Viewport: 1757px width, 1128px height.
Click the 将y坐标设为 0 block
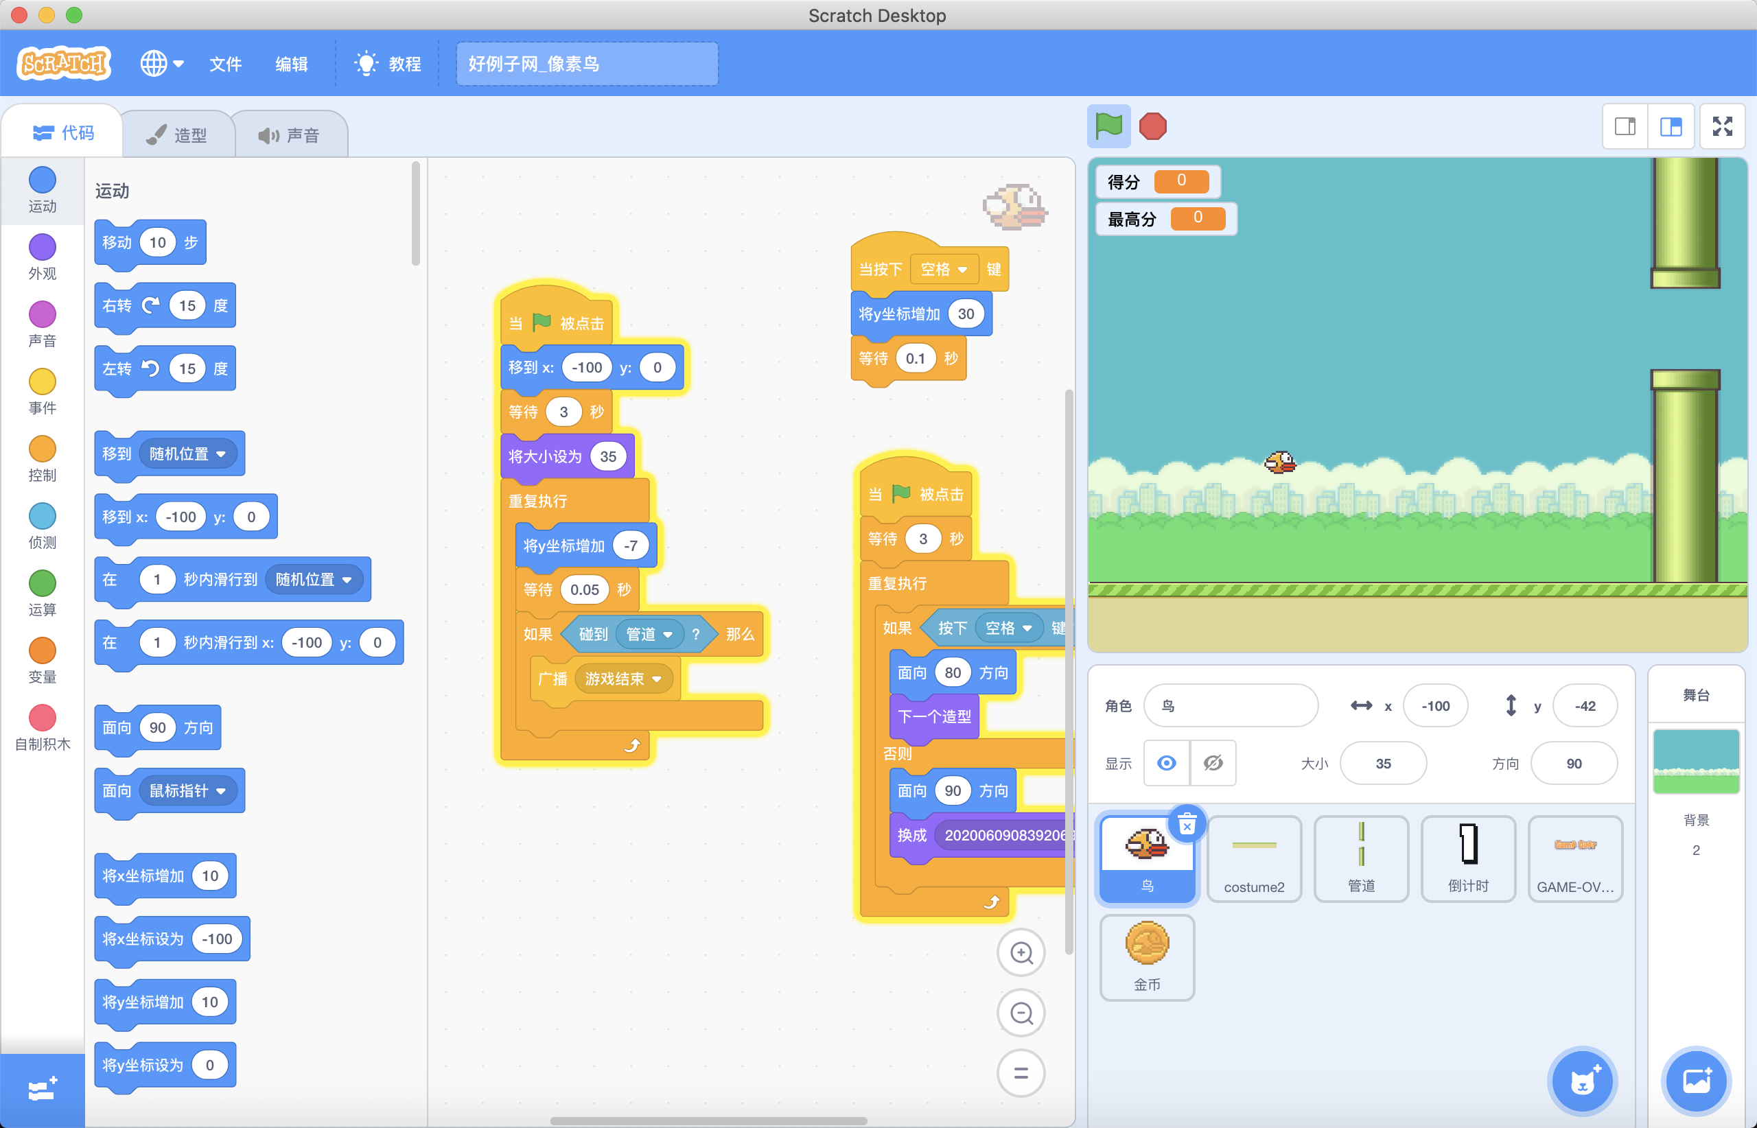[x=165, y=1065]
